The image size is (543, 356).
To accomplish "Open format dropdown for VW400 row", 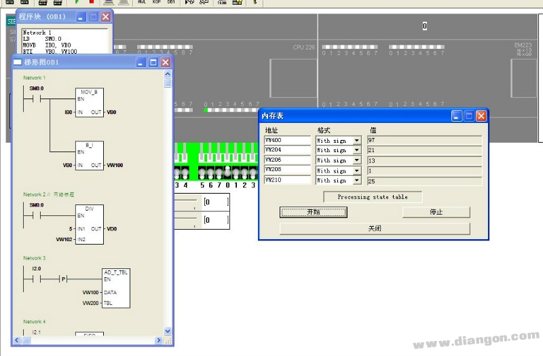I will click(357, 141).
